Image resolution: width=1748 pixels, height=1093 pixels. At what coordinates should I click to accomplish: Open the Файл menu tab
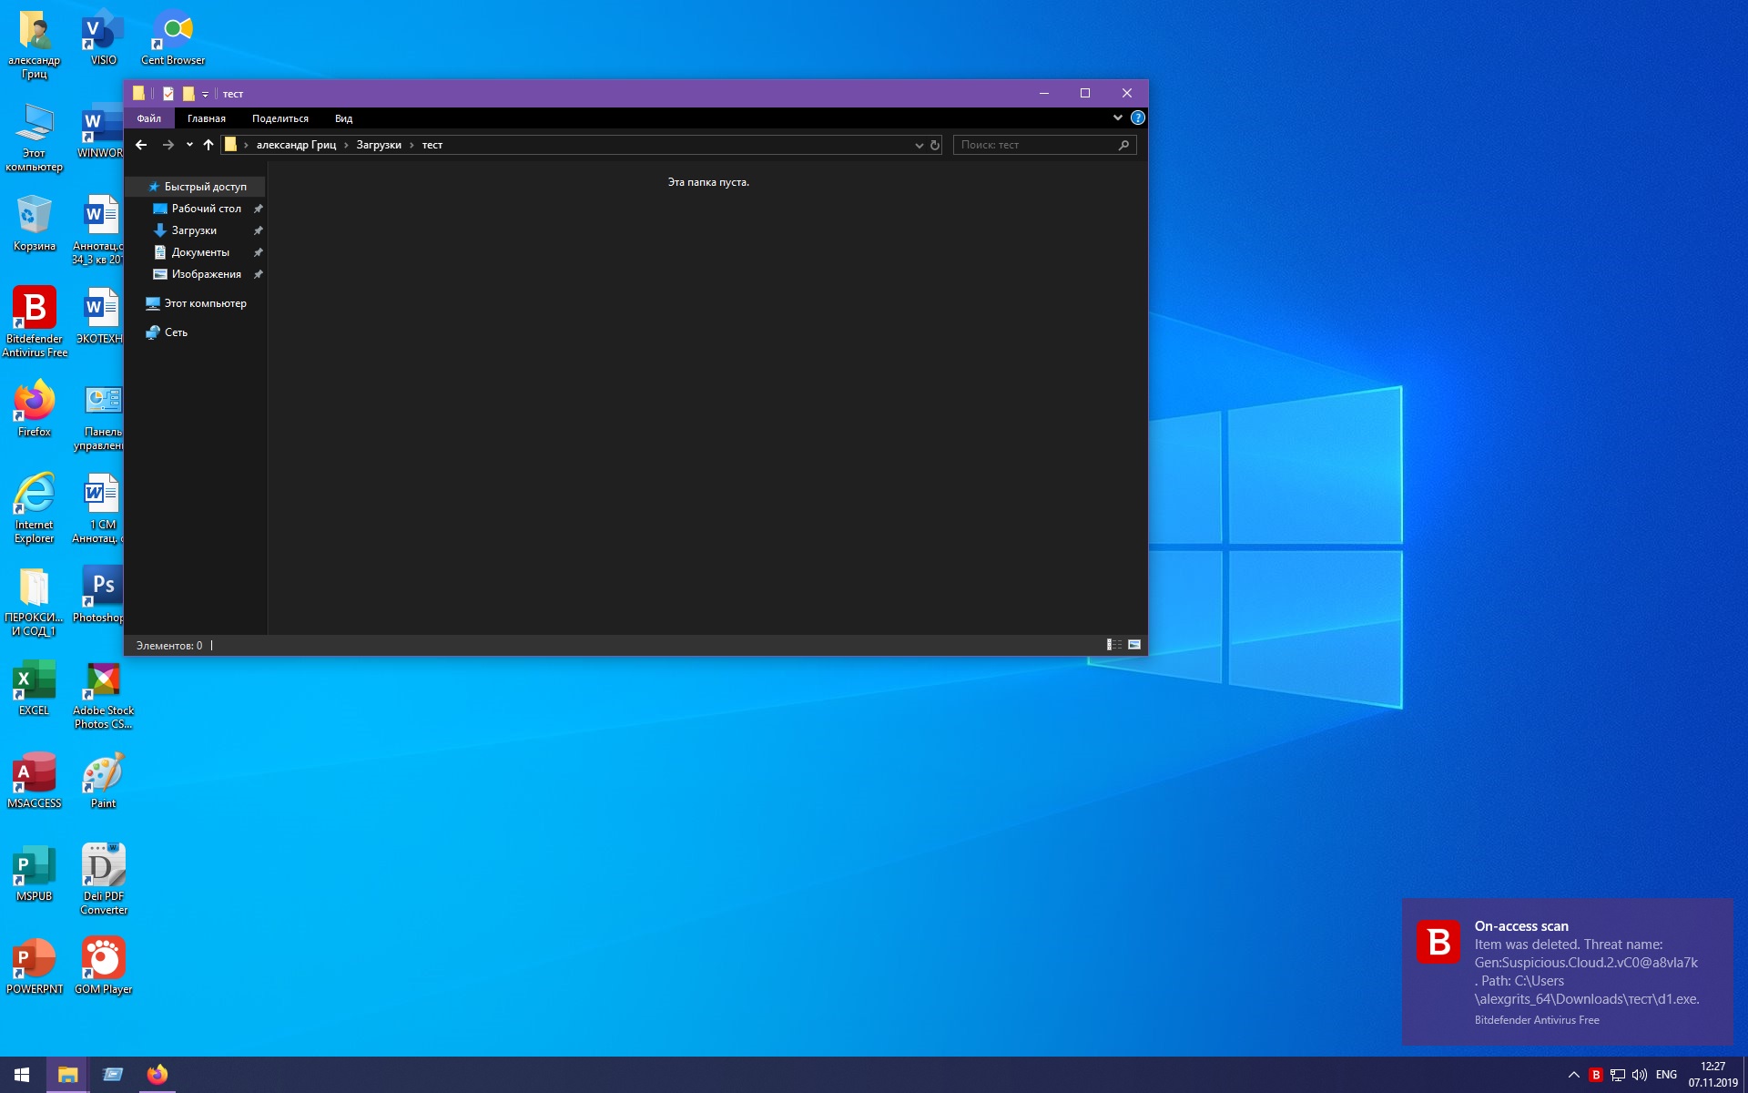(x=148, y=118)
